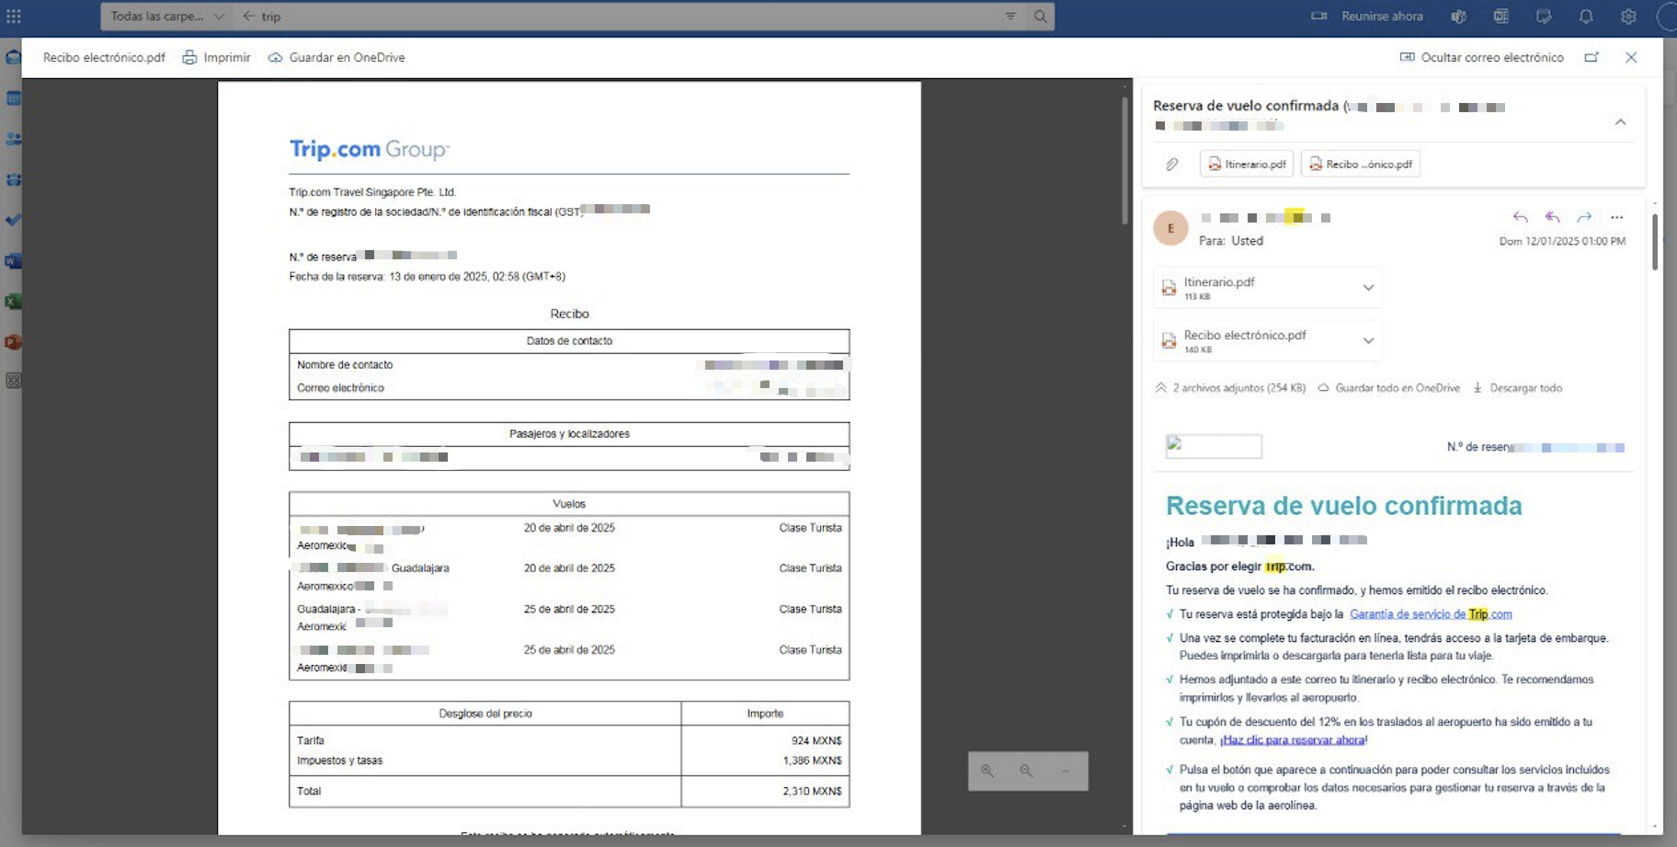Screen dimensions: 1677x847
Task: Click Guardar todo en OneDrive
Action: point(1389,388)
